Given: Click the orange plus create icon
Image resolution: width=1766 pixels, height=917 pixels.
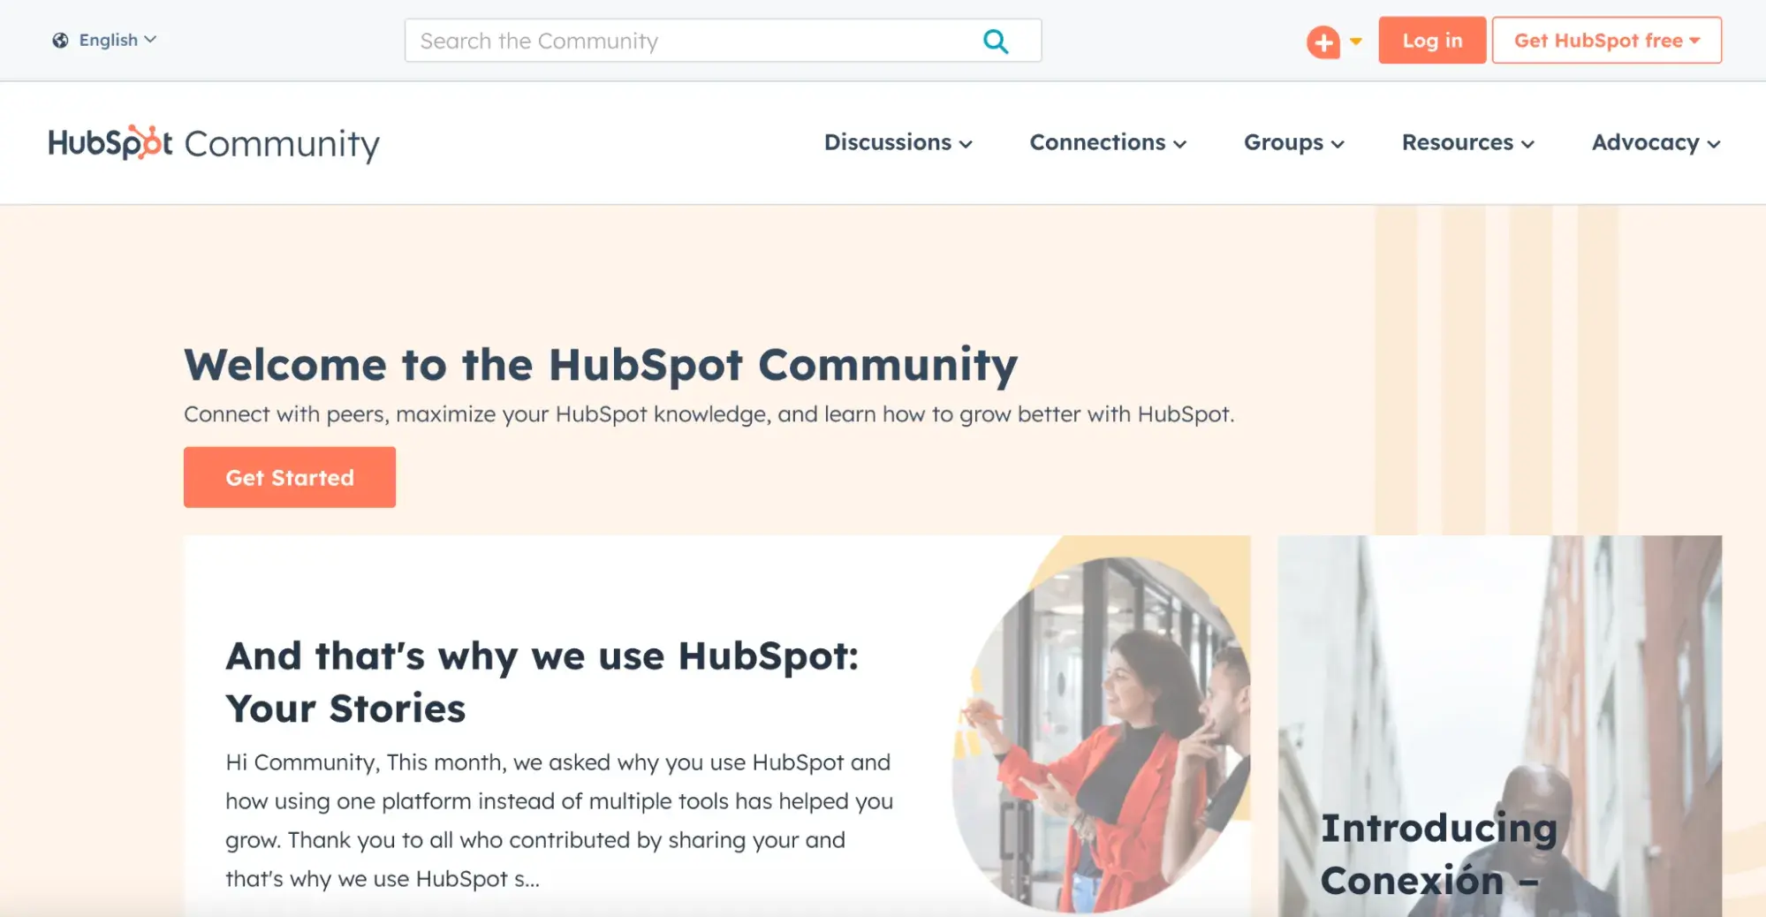Looking at the screenshot, I should (x=1323, y=42).
